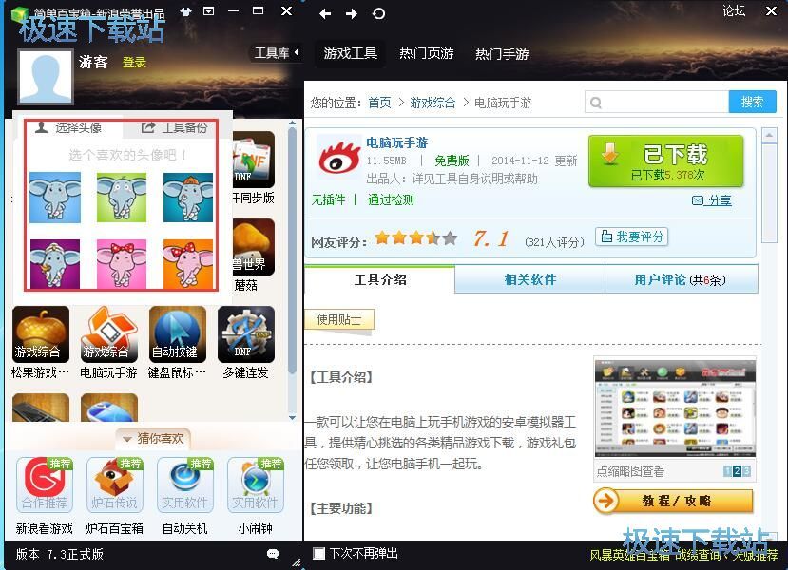The height and width of the screenshot is (570, 788).
Task: Open the 键盘鼠标 auto key tool icon
Action: 178,334
